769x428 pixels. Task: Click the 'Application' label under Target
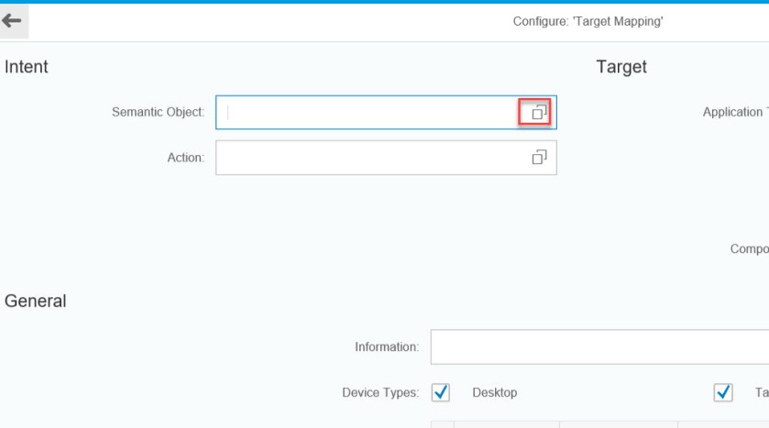pos(733,113)
